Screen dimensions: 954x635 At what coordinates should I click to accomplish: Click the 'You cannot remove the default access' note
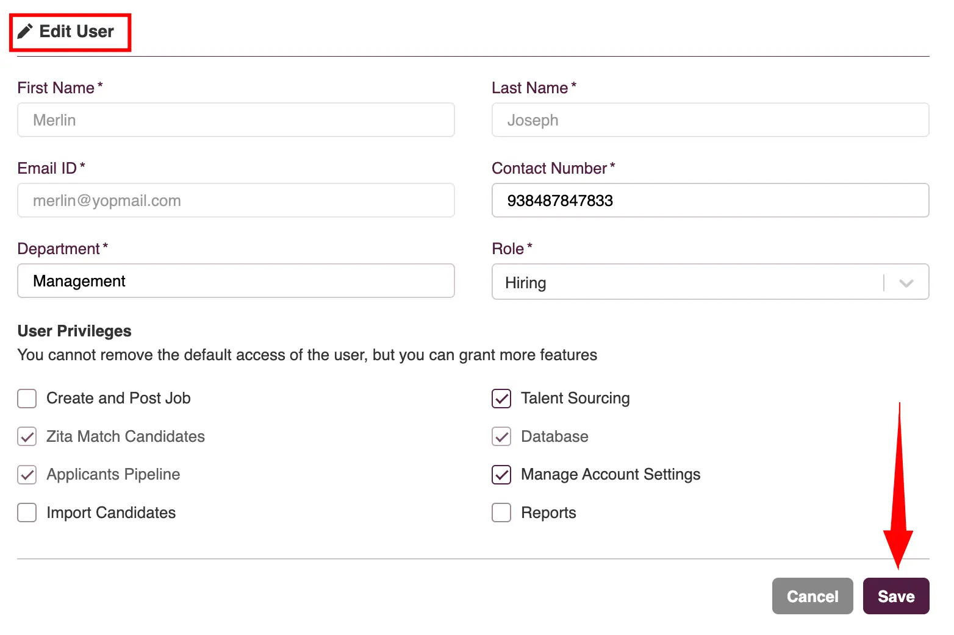[307, 355]
